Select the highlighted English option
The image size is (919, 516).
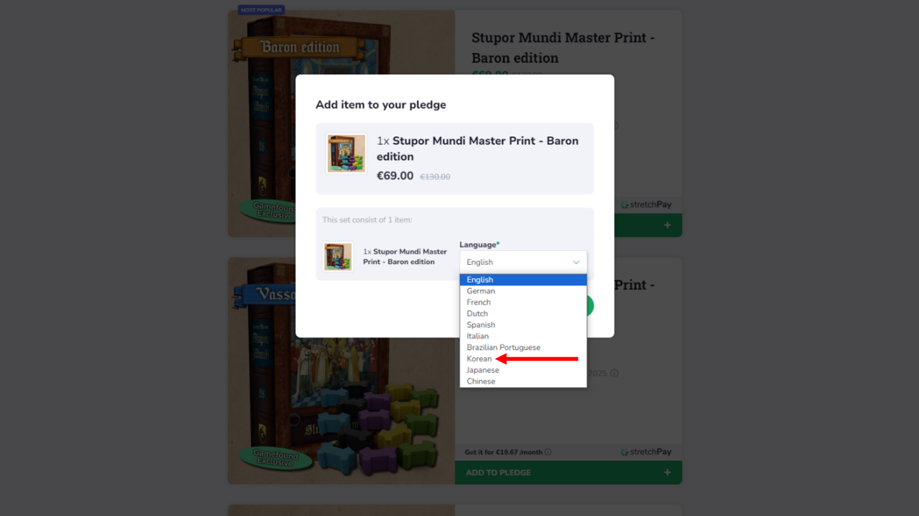coord(523,280)
